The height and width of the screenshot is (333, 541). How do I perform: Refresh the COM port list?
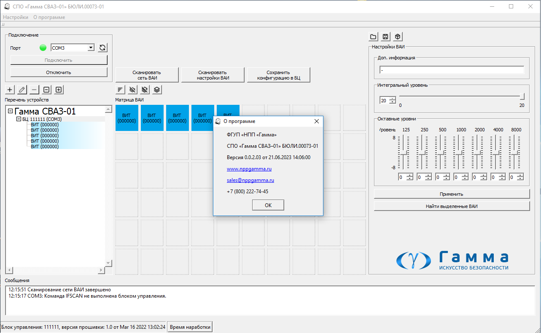(x=102, y=48)
